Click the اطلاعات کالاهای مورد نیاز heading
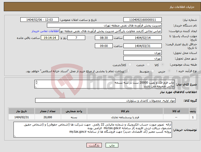This screenshot has height=152, width=201. point(178,92)
